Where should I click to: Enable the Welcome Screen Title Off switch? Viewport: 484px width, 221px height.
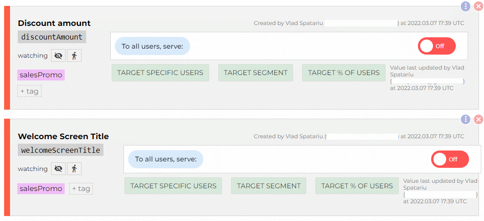coord(449,159)
